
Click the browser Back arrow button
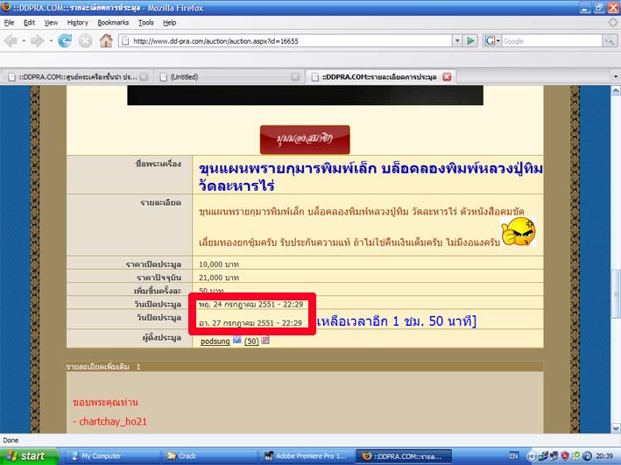coord(12,40)
